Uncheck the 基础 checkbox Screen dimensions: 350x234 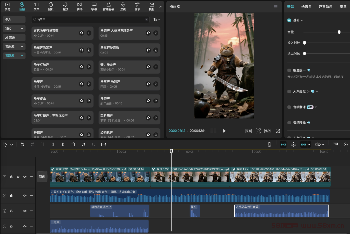289,20
